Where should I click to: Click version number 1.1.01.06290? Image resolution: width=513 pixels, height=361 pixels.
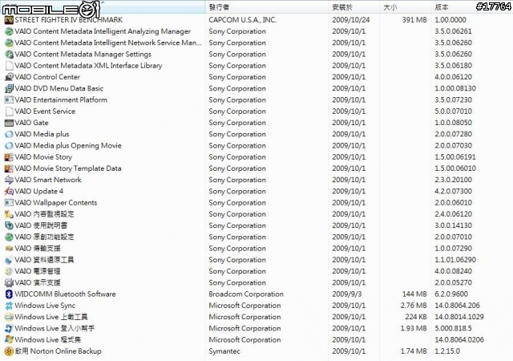click(x=455, y=260)
